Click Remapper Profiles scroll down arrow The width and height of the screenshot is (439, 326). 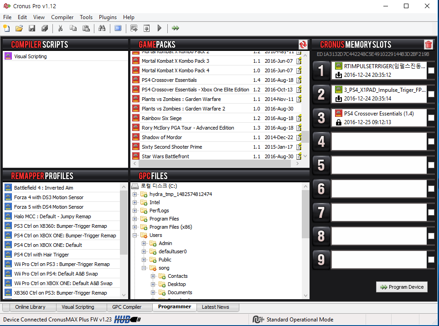coord(124,295)
